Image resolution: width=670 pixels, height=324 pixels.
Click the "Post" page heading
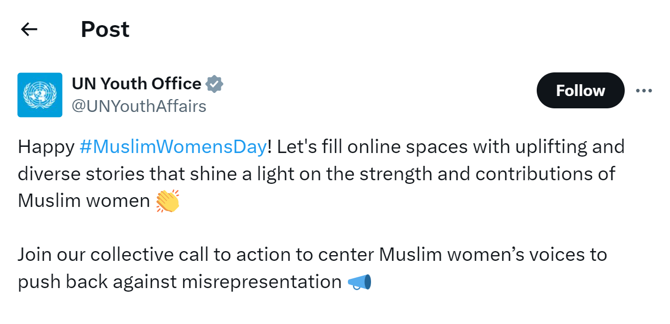tap(105, 30)
